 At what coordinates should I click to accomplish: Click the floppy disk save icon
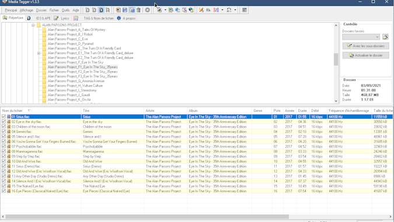[125, 10]
